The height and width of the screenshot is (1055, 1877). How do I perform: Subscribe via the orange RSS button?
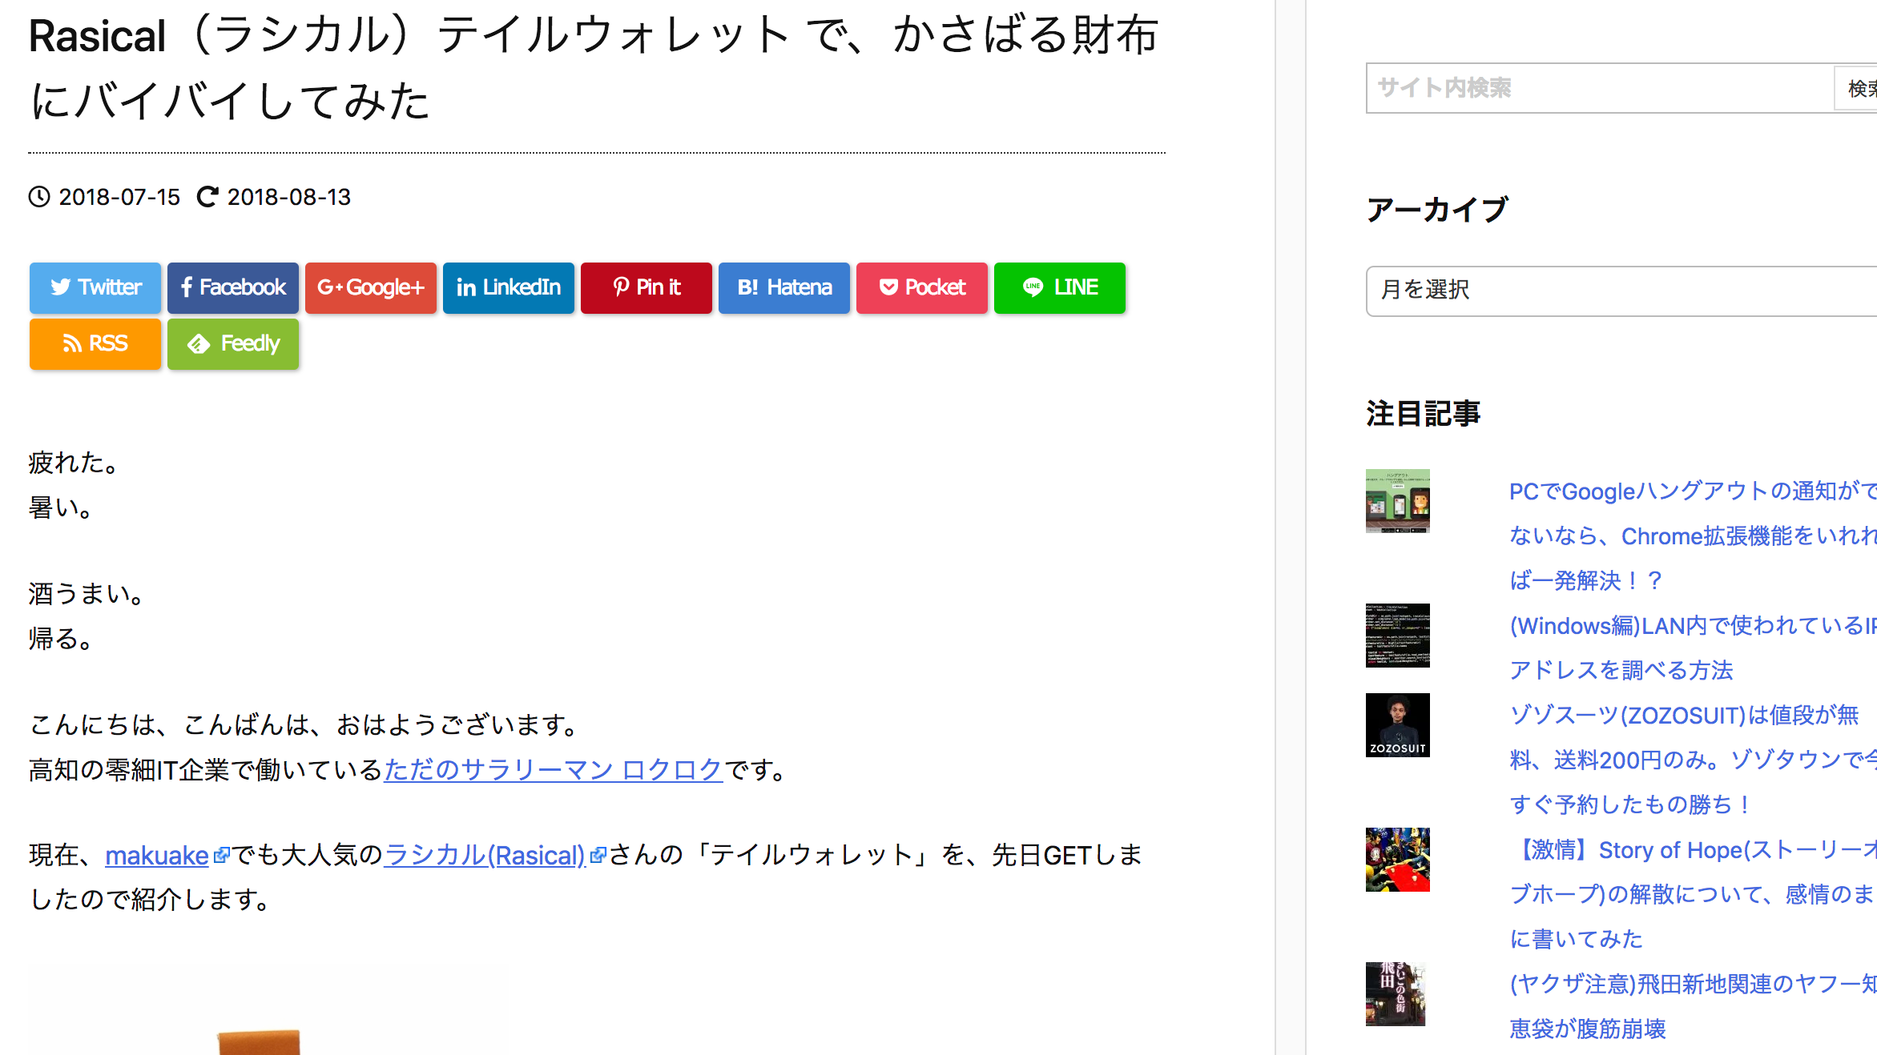[95, 343]
